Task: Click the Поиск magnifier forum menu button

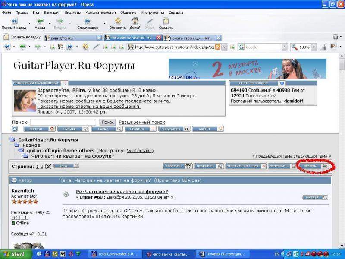Action: tap(107, 129)
